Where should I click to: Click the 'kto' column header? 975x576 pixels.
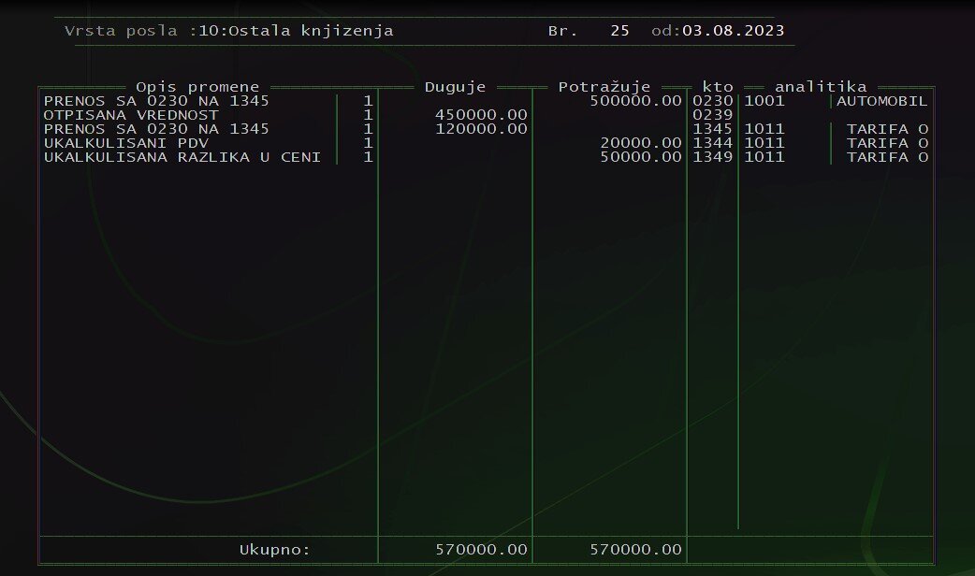click(x=718, y=87)
